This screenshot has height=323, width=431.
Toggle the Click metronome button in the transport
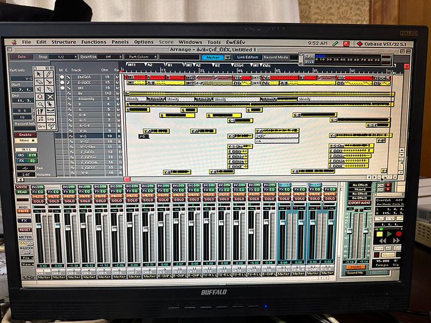pos(379,248)
